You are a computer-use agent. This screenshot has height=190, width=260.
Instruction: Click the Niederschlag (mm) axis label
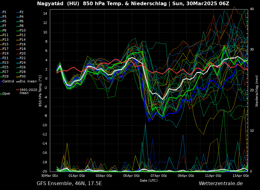pyautogui.click(x=257, y=91)
